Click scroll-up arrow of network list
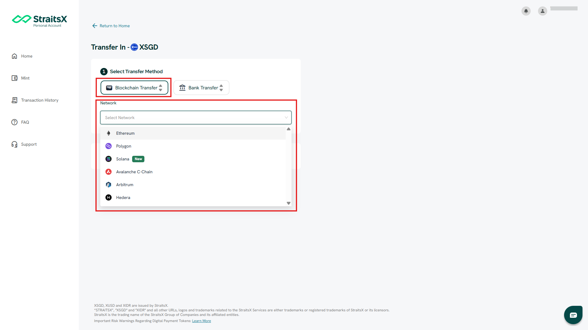This screenshot has width=588, height=330. pyautogui.click(x=288, y=129)
